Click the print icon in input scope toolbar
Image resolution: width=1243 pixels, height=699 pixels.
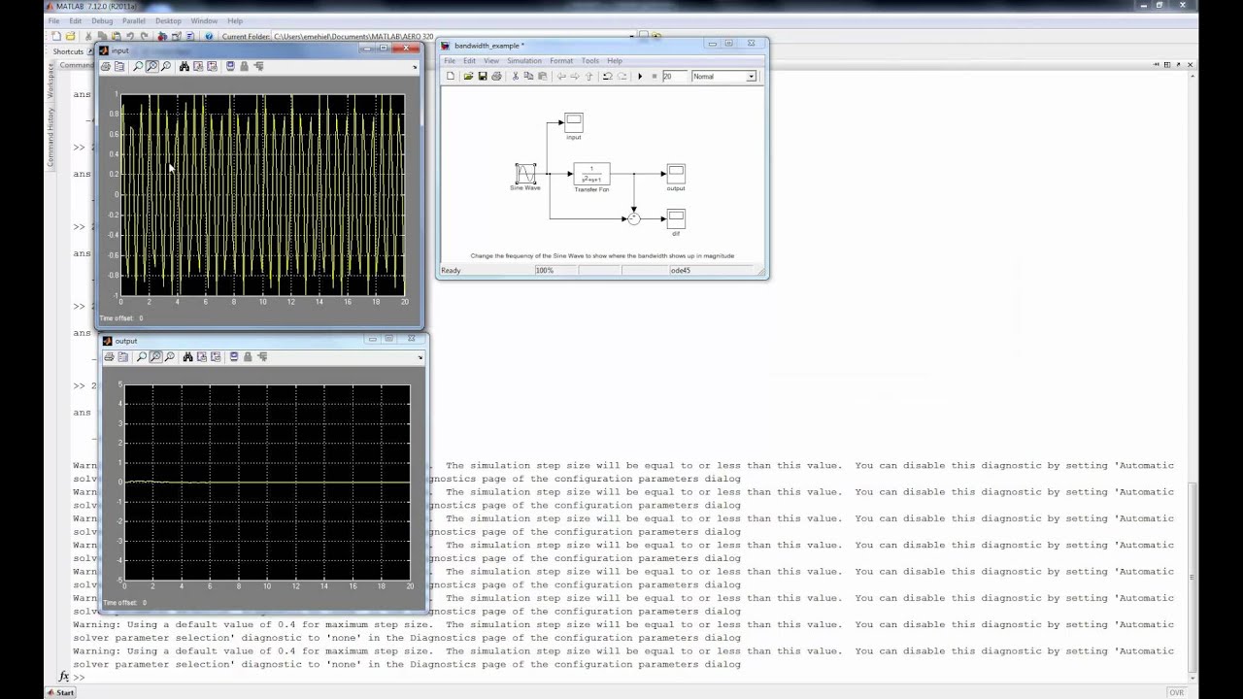click(x=106, y=66)
